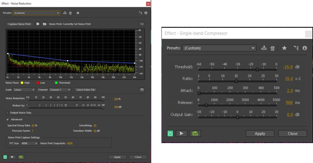Screen dimensions: 313x163
Task: Open Presets dropdown in Single-band Compressor
Action: 219,48
